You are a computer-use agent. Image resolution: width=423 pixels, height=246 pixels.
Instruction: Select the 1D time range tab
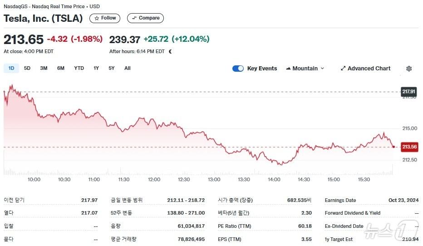pyautogui.click(x=11, y=69)
